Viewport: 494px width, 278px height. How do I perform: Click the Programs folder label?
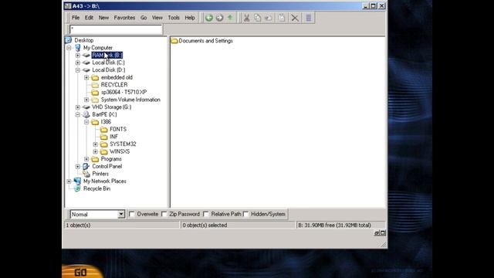[111, 159]
